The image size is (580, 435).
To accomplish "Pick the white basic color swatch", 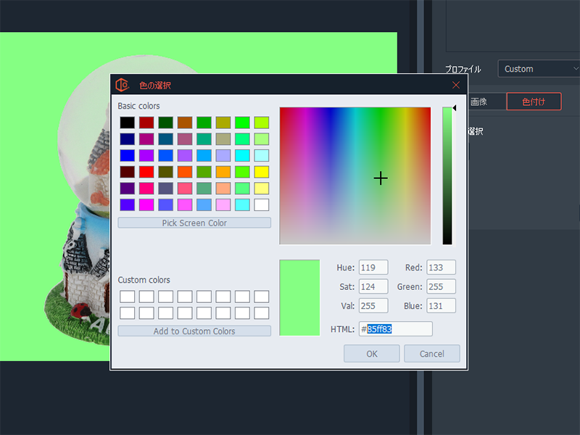I will click(262, 204).
